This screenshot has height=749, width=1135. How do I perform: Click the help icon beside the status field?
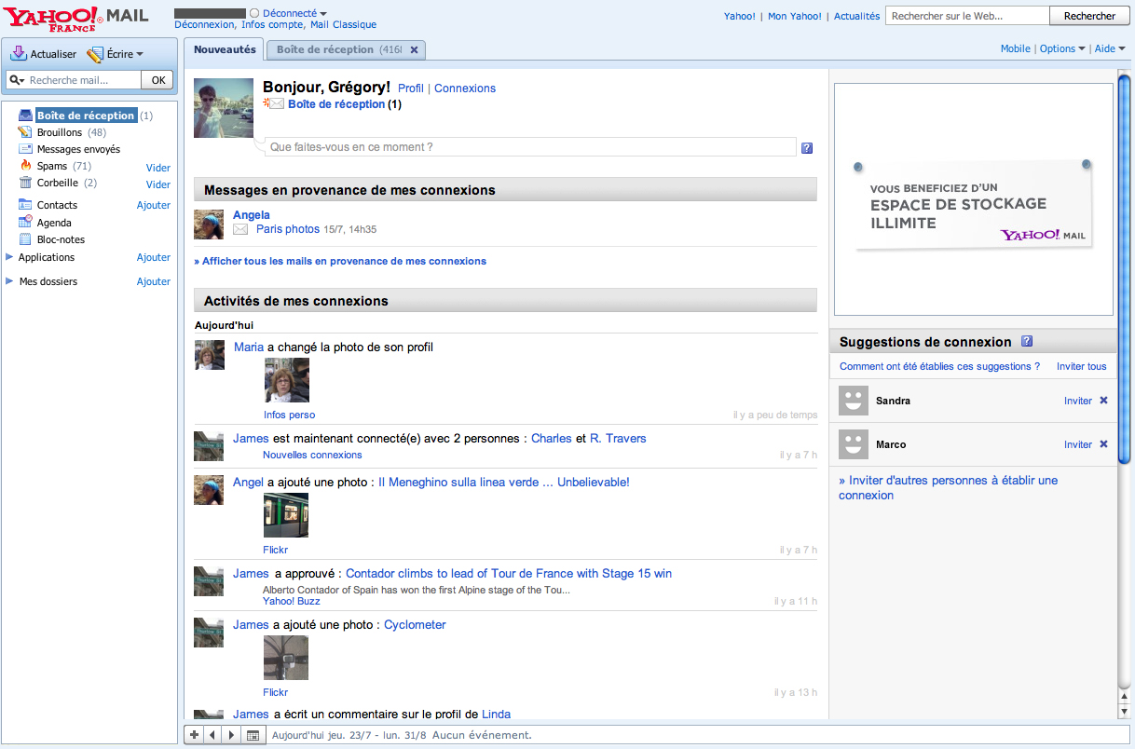807,147
